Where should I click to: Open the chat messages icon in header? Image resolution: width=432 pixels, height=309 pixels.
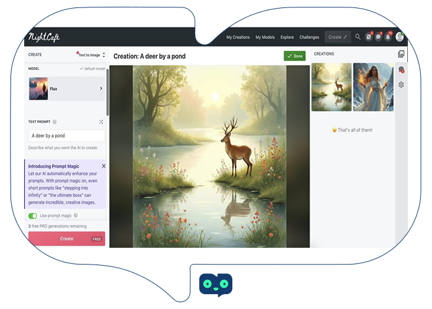[379, 37]
